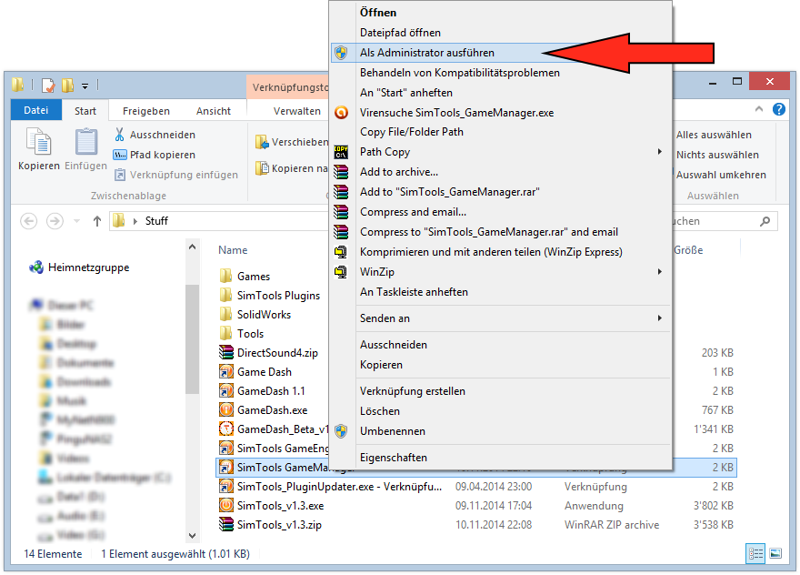Open the Explorer help question mark icon

click(778, 109)
